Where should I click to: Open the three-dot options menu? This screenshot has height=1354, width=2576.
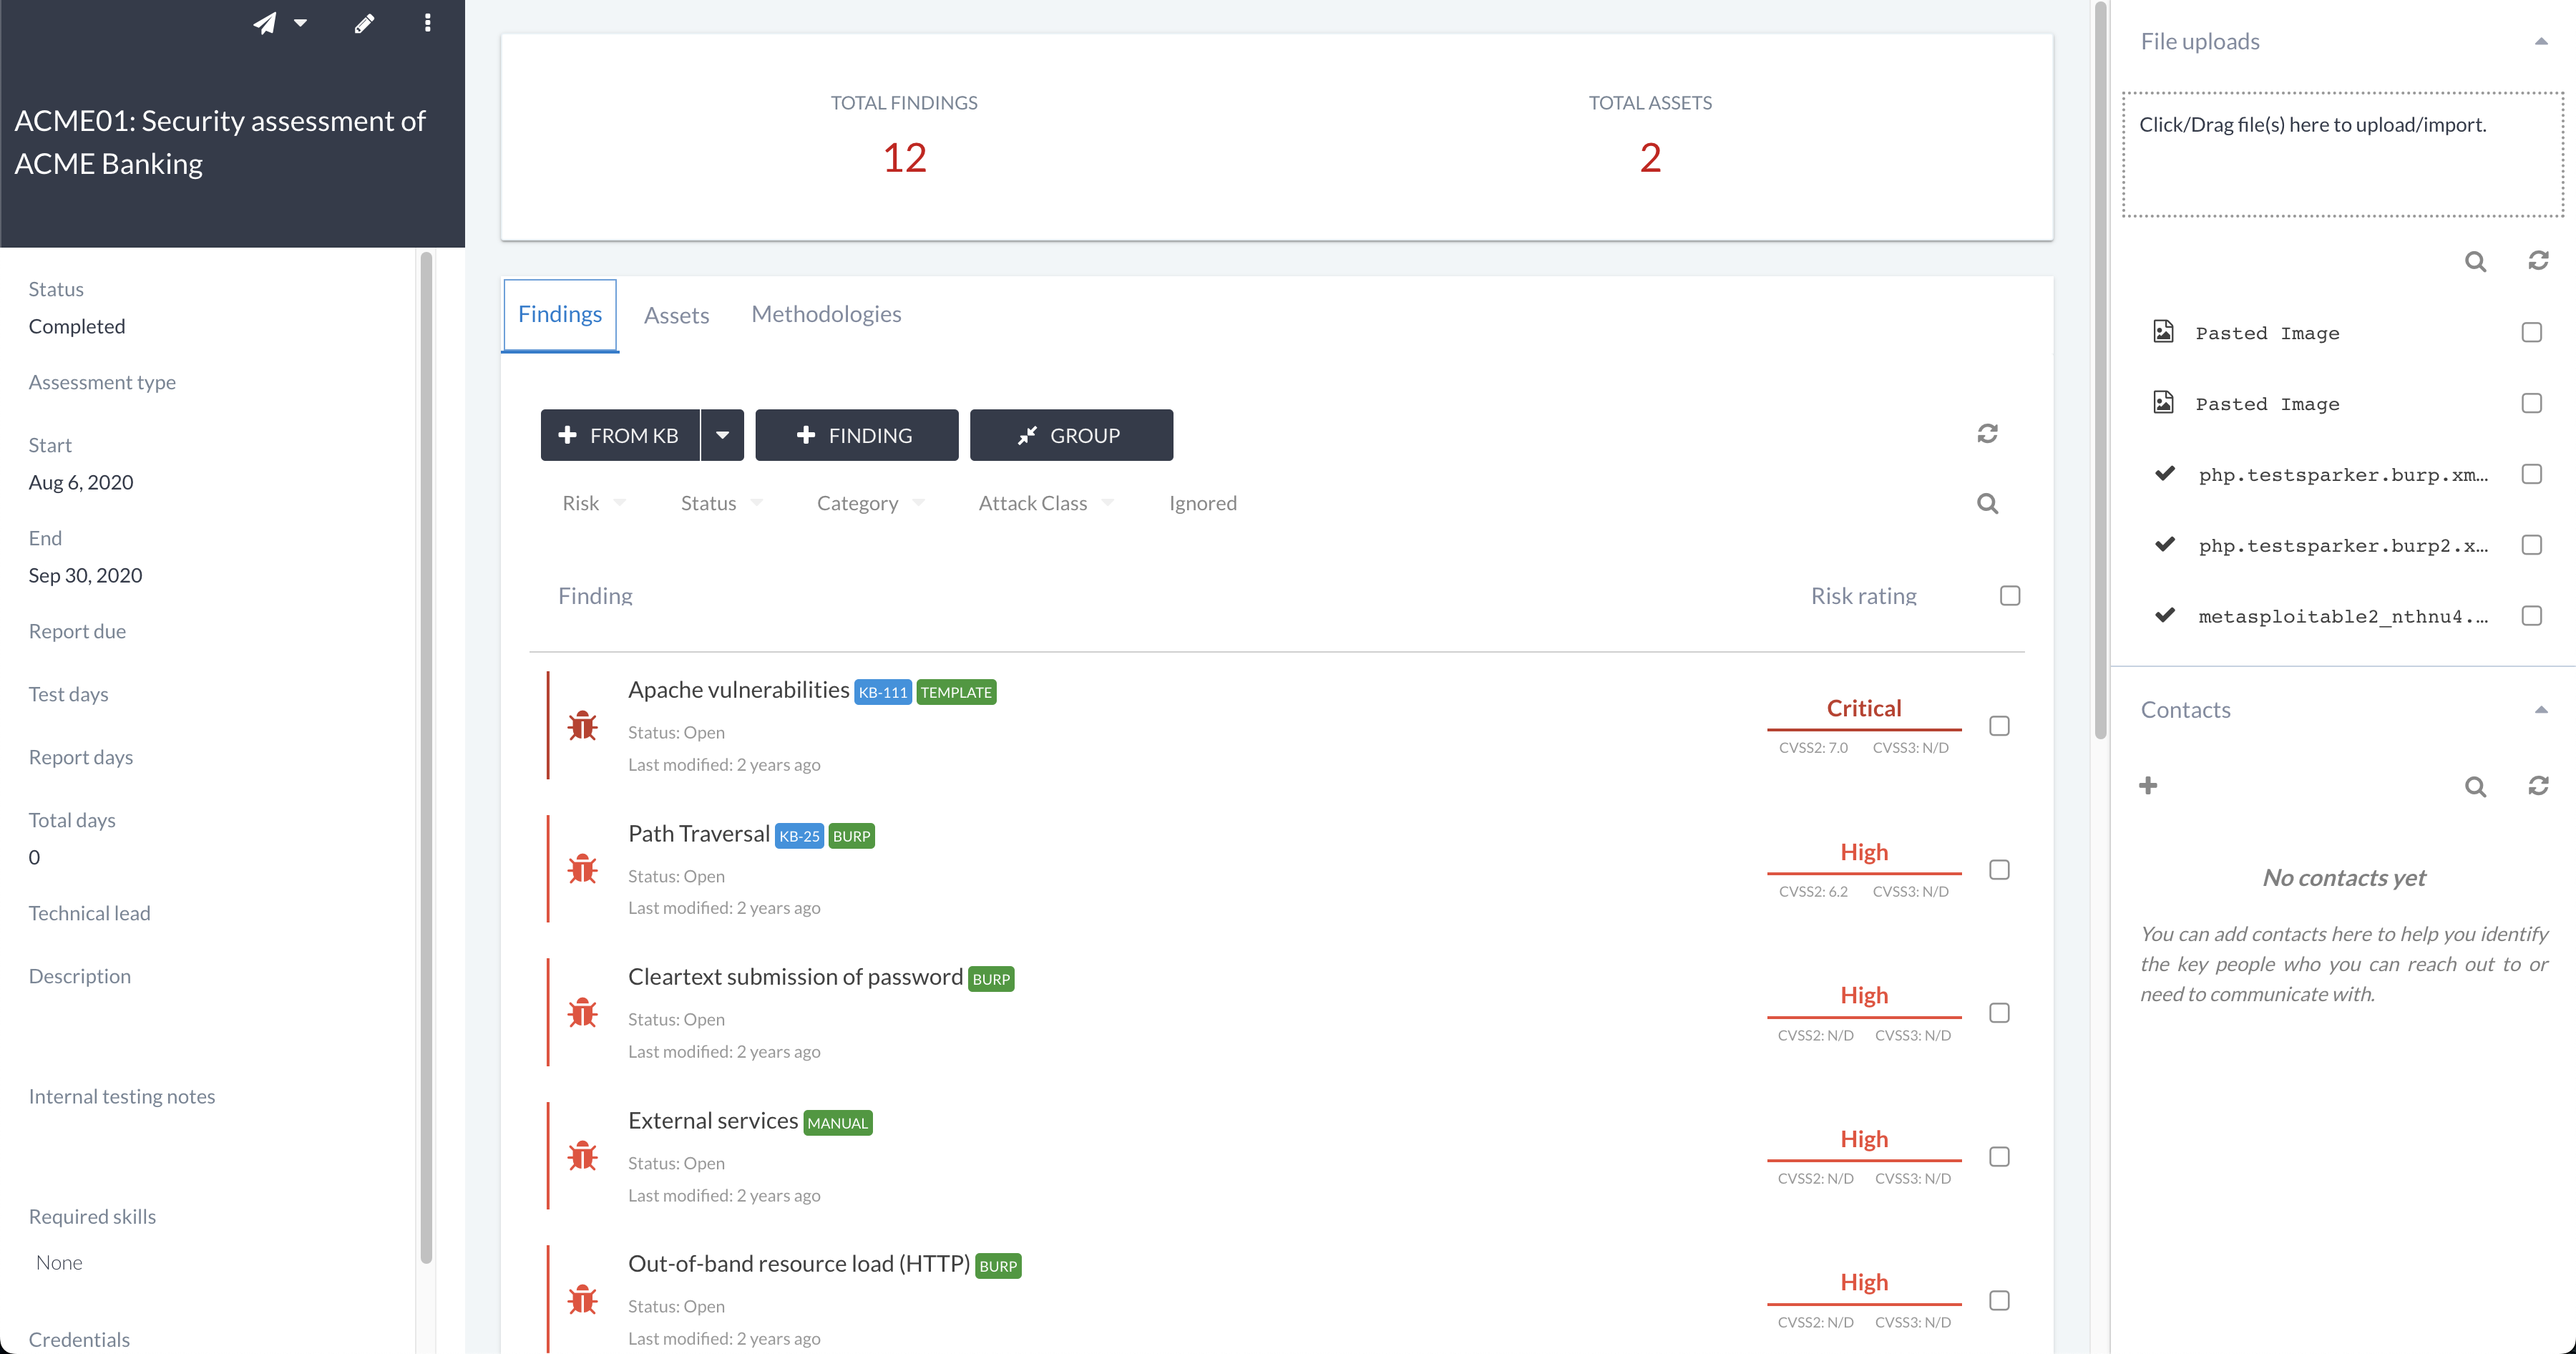click(x=428, y=23)
